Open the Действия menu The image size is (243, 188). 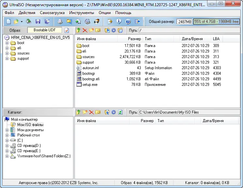(x=27, y=13)
